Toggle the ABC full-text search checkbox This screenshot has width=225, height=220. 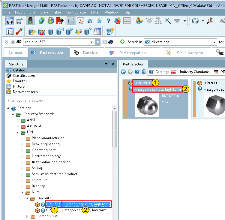[x=13, y=42]
